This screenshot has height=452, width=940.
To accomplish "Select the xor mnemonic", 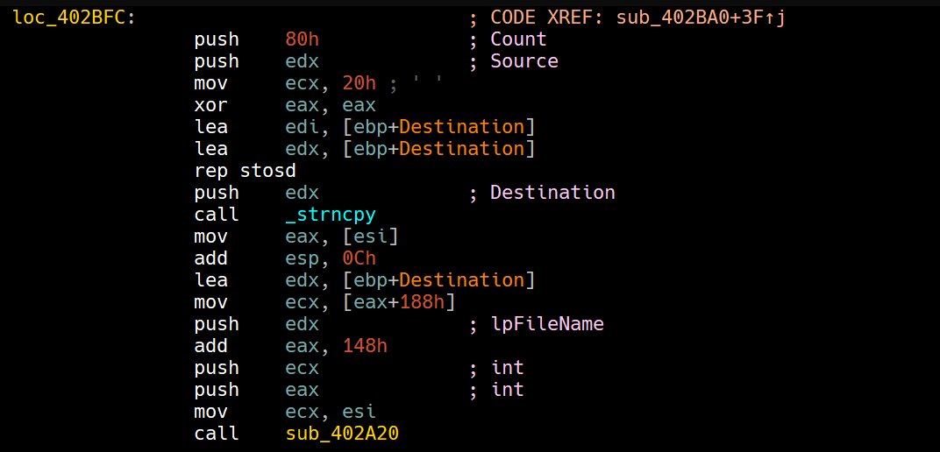I will 210,105.
